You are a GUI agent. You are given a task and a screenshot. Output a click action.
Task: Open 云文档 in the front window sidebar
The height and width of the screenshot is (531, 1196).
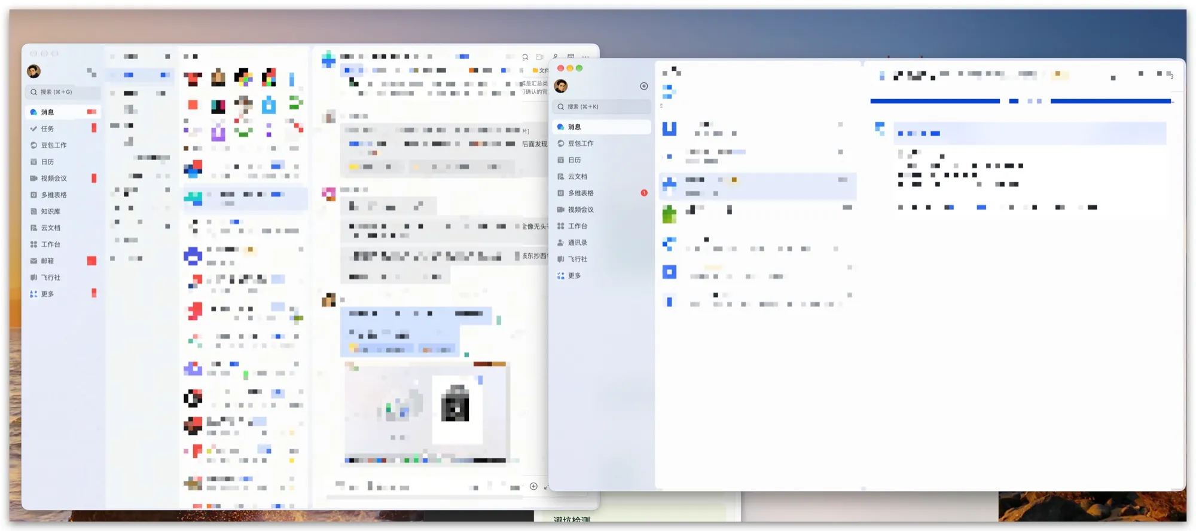602,177
